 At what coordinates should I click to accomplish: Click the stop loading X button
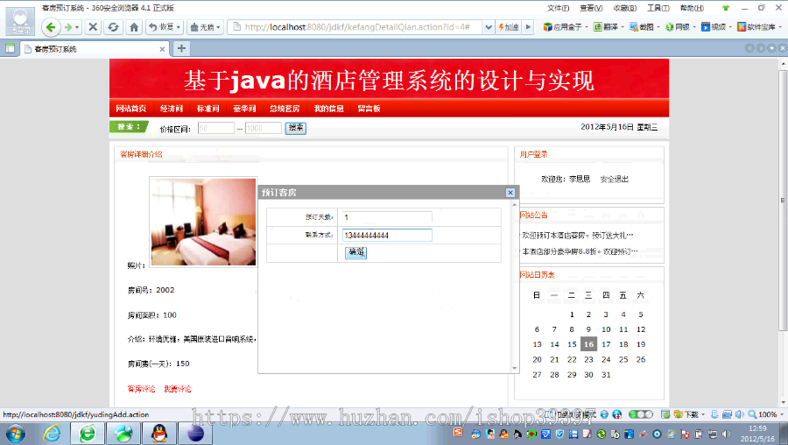click(93, 27)
